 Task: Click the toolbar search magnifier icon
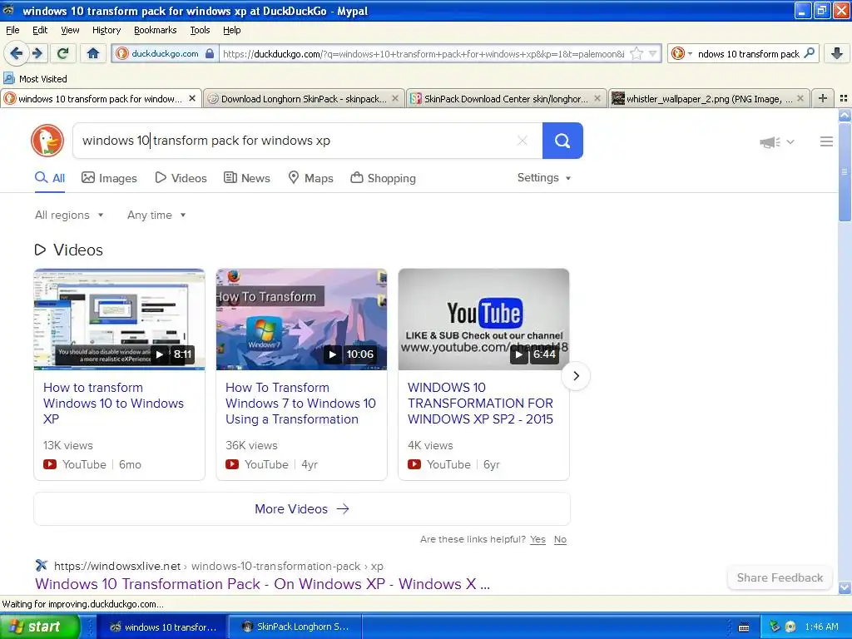[x=809, y=53]
